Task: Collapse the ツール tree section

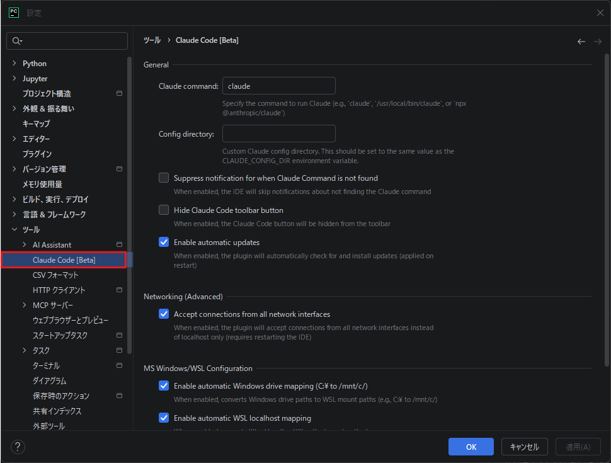Action: click(x=14, y=230)
